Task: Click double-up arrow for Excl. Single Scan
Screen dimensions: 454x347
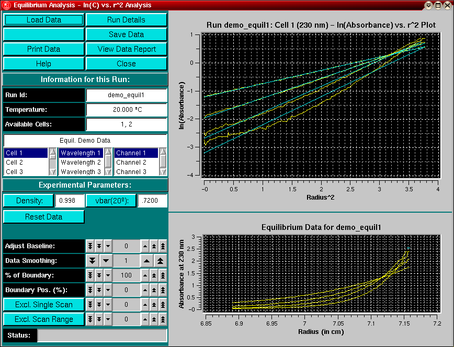Action: [x=154, y=304]
